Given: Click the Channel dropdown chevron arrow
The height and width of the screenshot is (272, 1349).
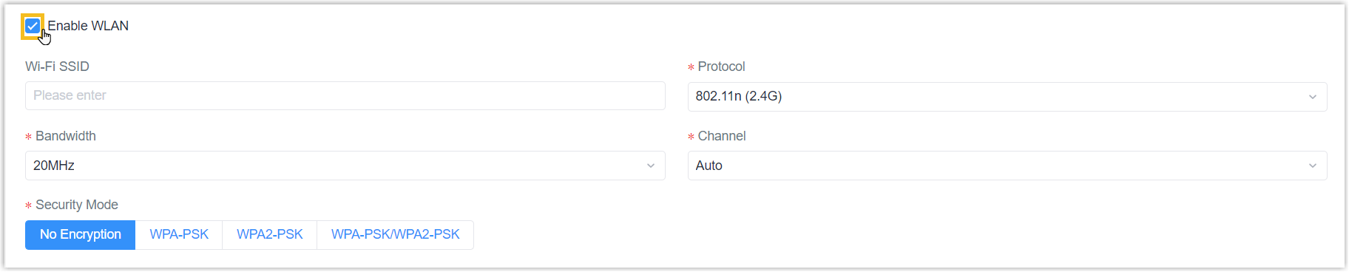Looking at the screenshot, I should [x=1313, y=166].
